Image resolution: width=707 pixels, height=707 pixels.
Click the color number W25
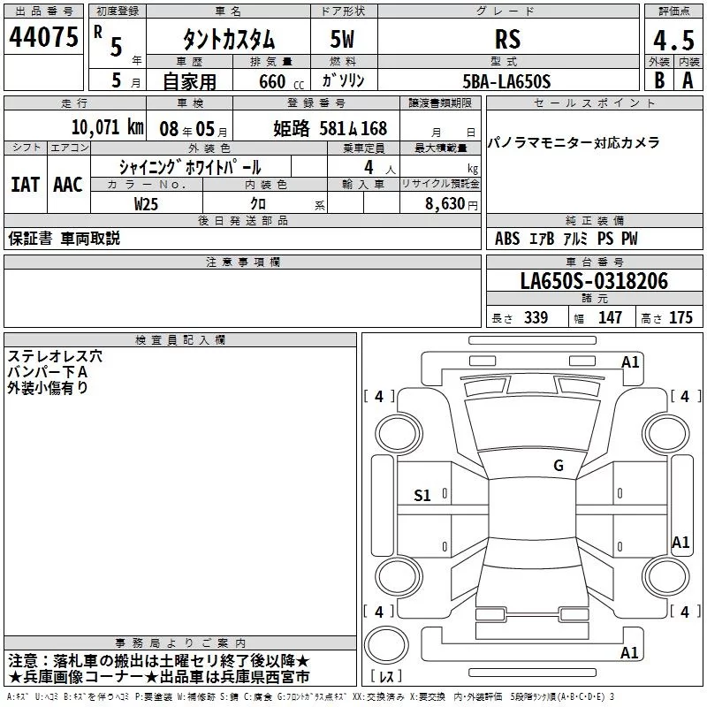click(146, 204)
